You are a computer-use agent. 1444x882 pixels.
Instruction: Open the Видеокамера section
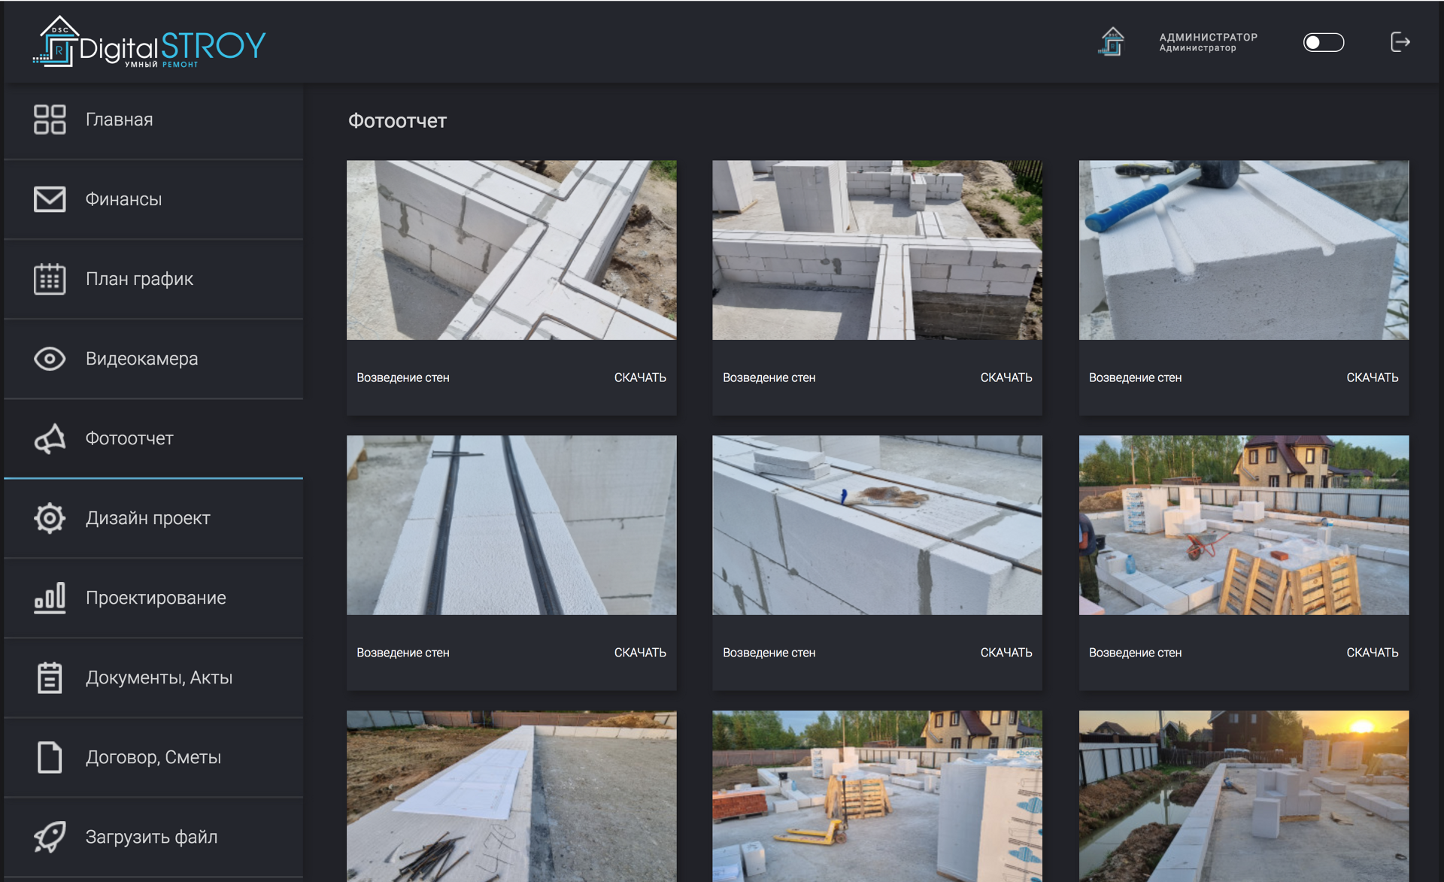coord(153,359)
